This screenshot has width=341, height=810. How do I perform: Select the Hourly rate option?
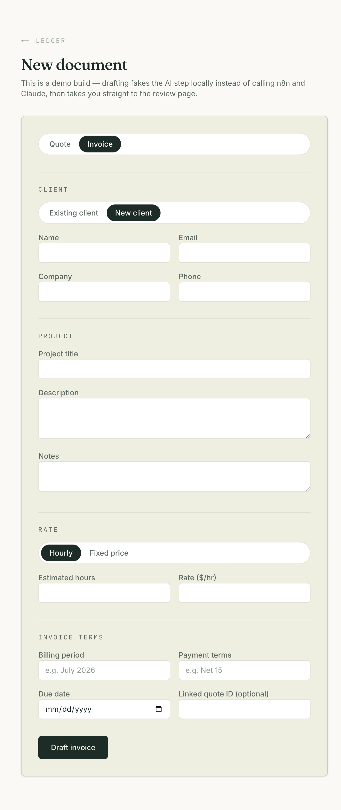[61, 553]
